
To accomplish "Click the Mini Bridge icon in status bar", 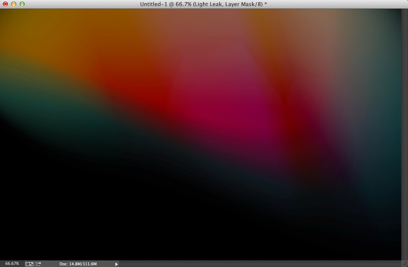I will tap(29, 264).
